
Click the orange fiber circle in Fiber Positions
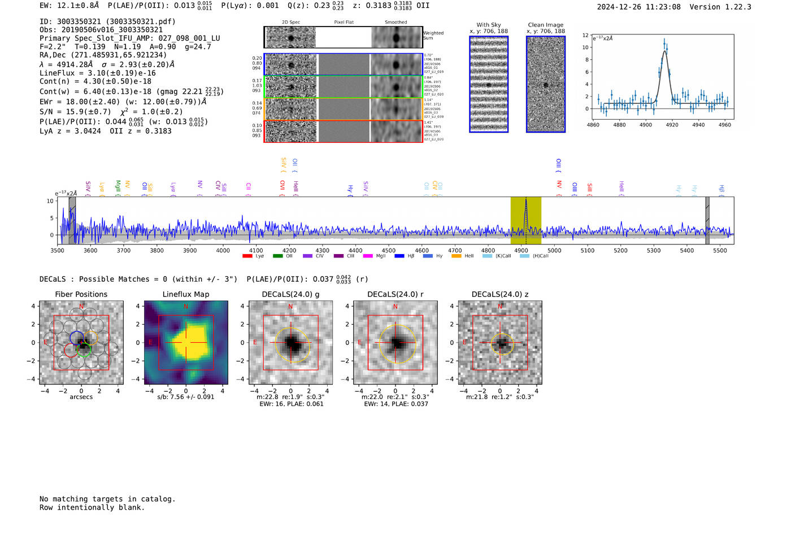pos(90,338)
